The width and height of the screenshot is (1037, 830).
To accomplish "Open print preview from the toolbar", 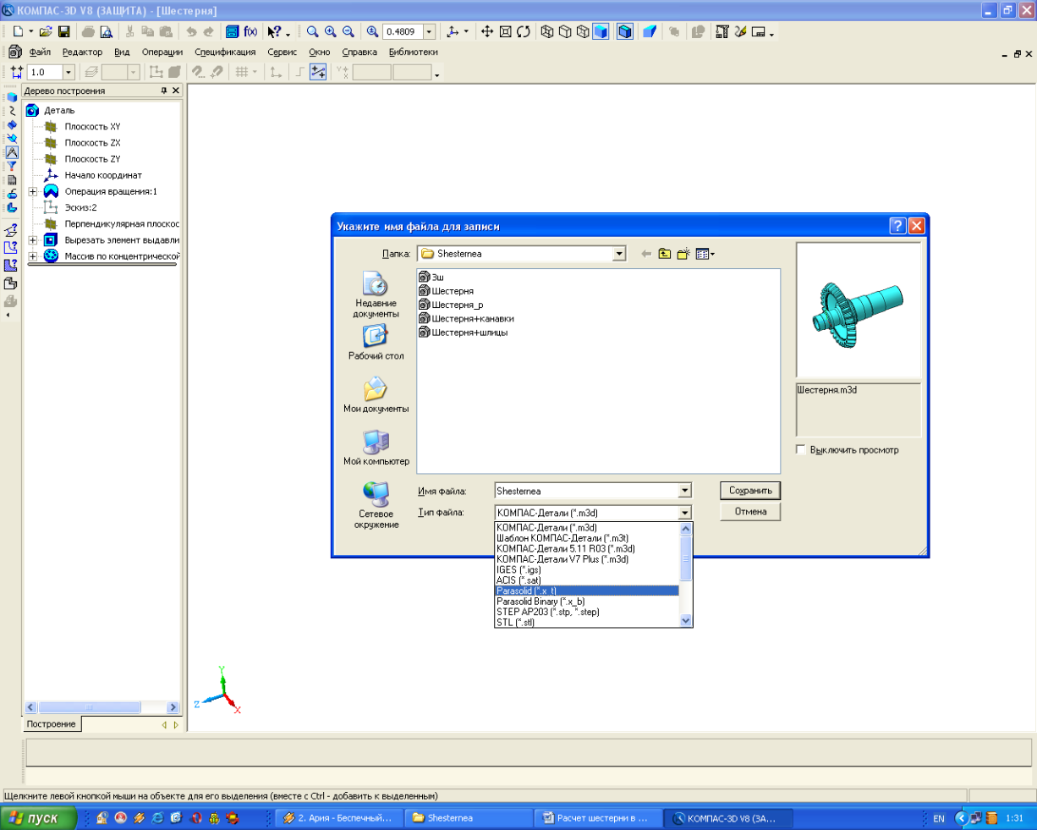I will [x=107, y=31].
